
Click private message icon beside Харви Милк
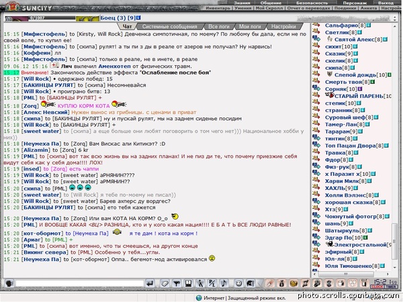[x=316, y=181]
